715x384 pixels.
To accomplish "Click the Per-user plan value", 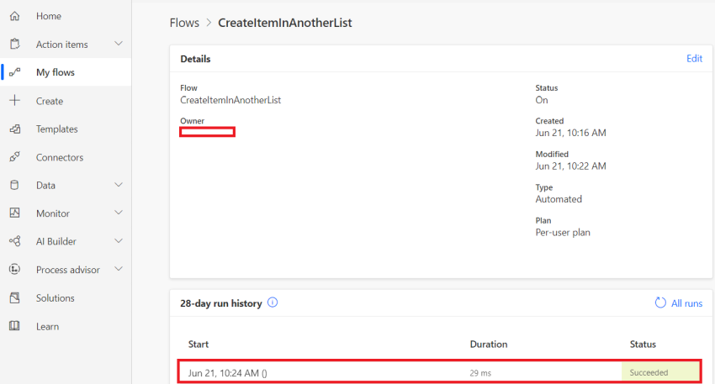I will 563,233.
